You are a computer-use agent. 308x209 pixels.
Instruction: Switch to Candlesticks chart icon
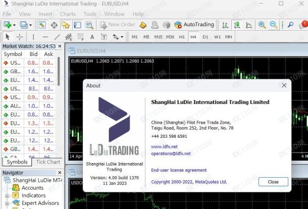tap(237, 25)
